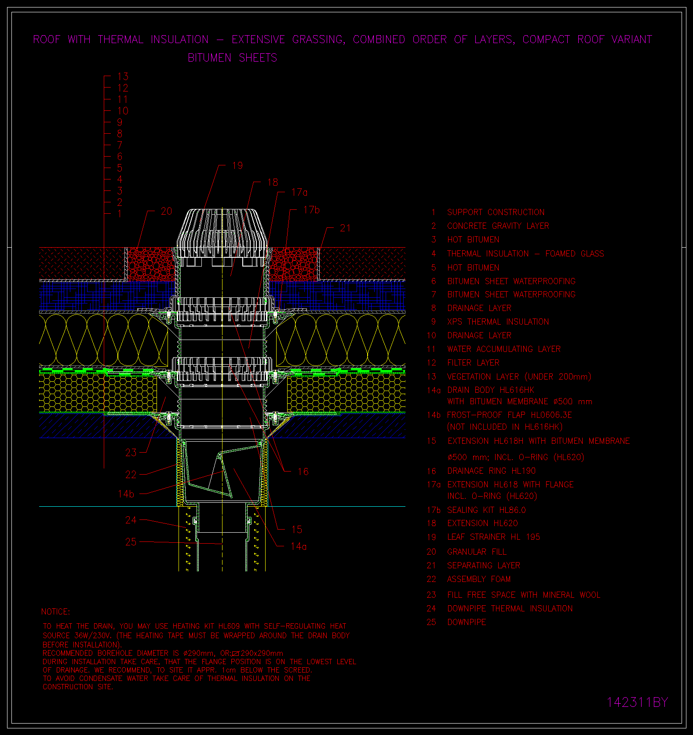
Task: Click 'FROST-PROOF FLAP HL0606.3E' legend line
Action: (509, 415)
